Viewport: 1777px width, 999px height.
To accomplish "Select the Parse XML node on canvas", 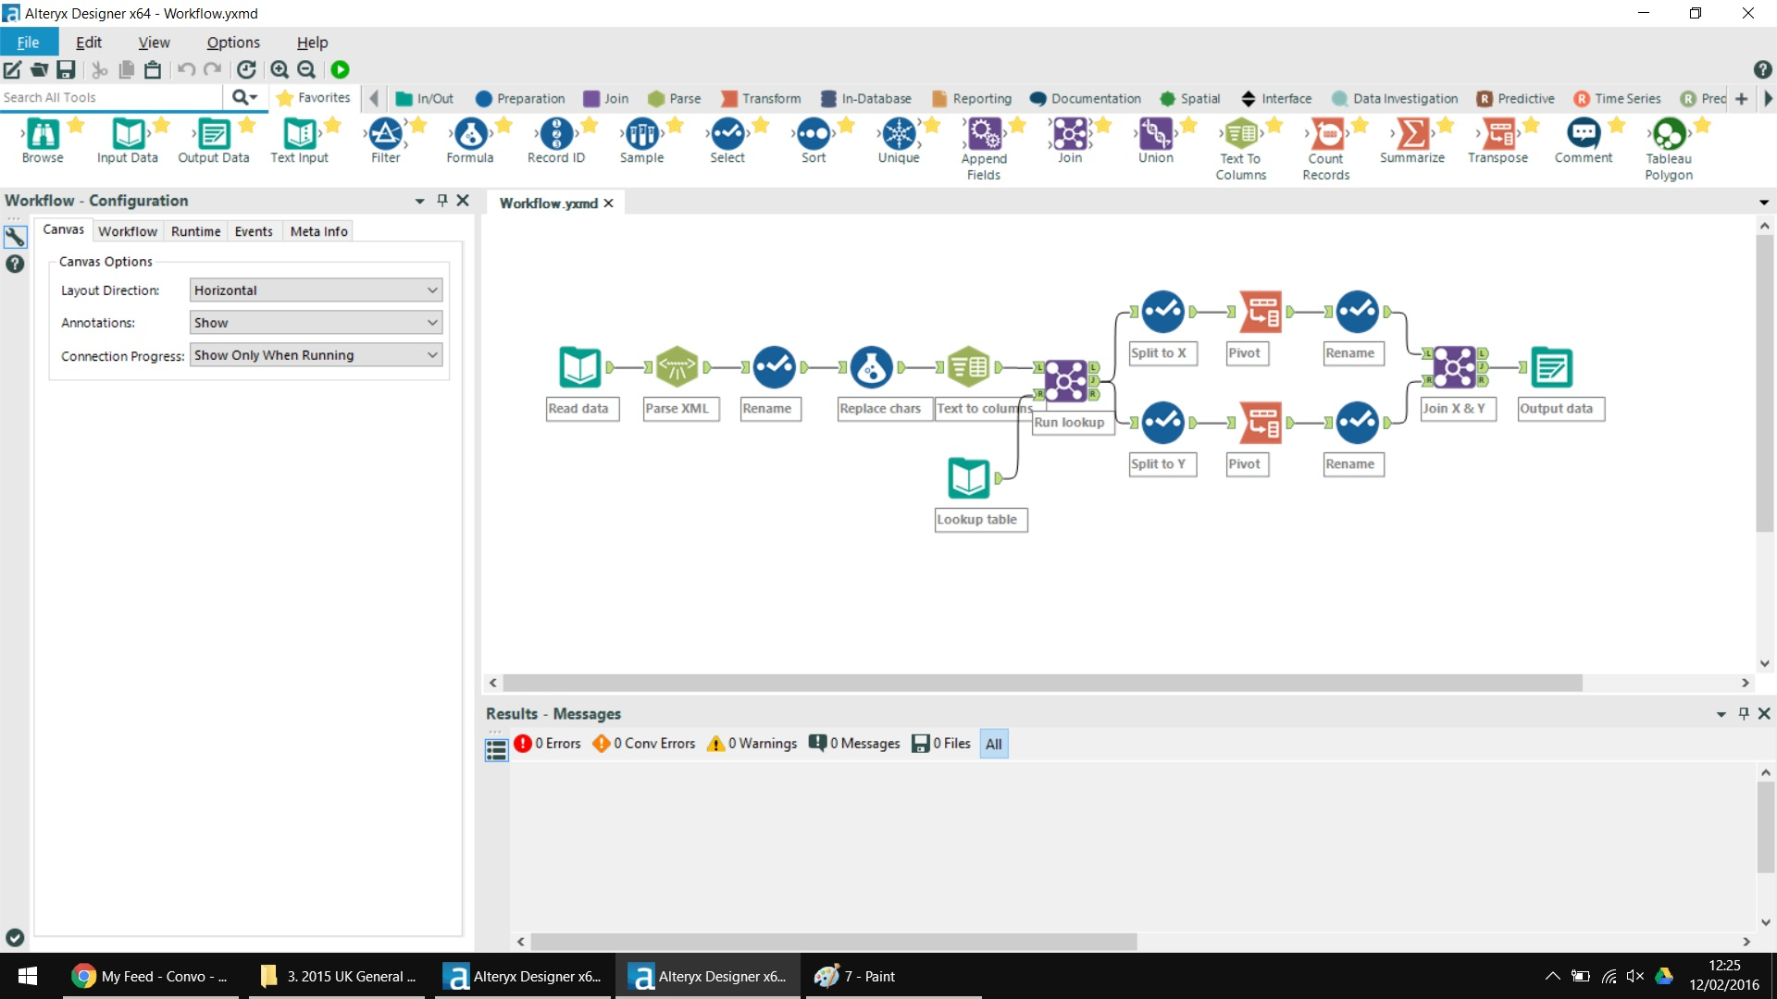I will coord(677,367).
